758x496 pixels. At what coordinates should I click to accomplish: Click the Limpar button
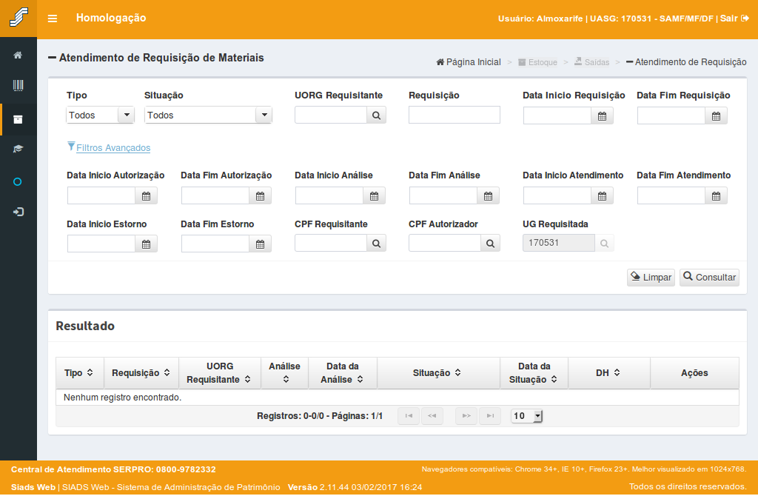[651, 278]
